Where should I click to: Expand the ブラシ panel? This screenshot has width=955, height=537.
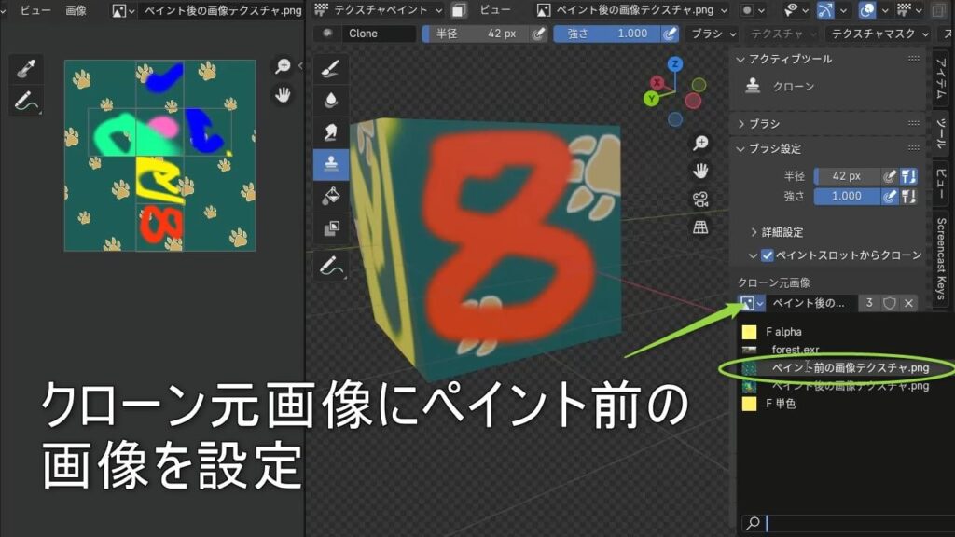[x=740, y=124]
